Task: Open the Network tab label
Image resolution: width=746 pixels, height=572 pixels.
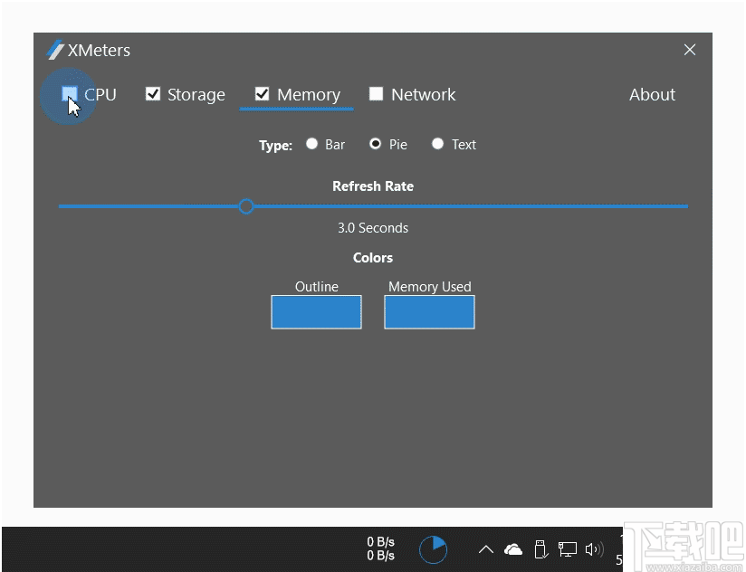Action: [x=424, y=95]
